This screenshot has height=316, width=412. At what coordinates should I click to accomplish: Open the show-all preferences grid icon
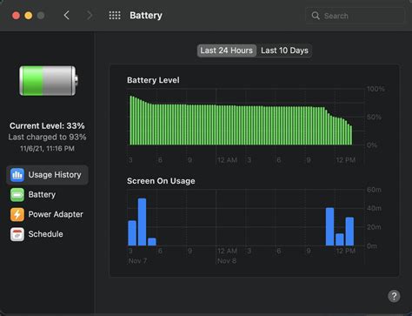115,16
